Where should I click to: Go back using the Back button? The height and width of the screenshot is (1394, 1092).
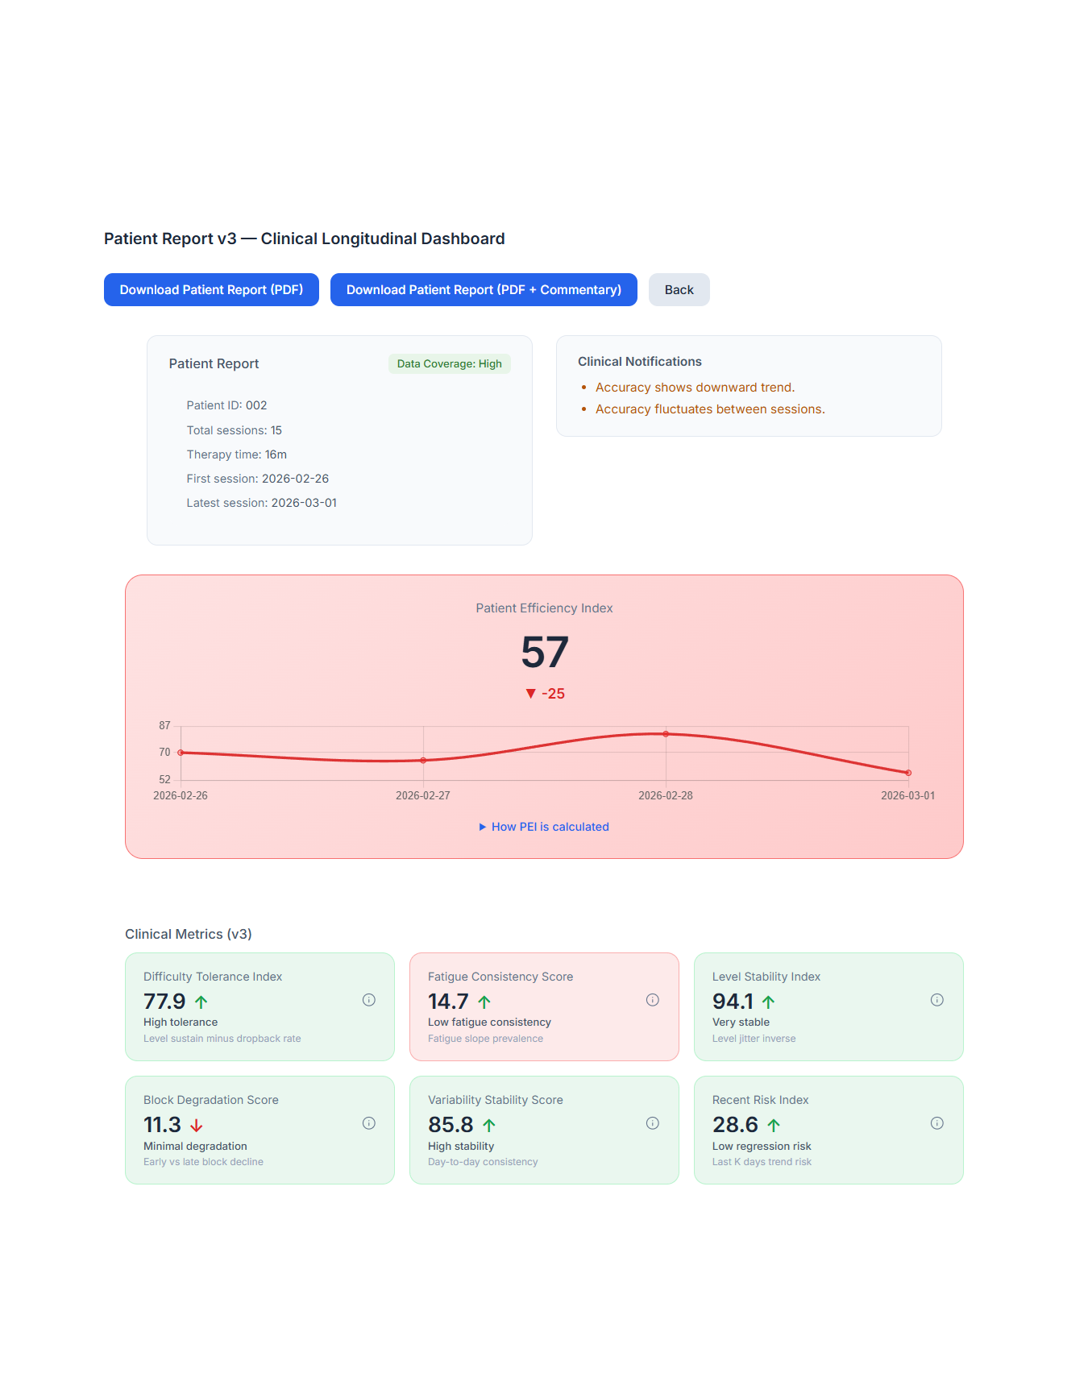click(679, 290)
